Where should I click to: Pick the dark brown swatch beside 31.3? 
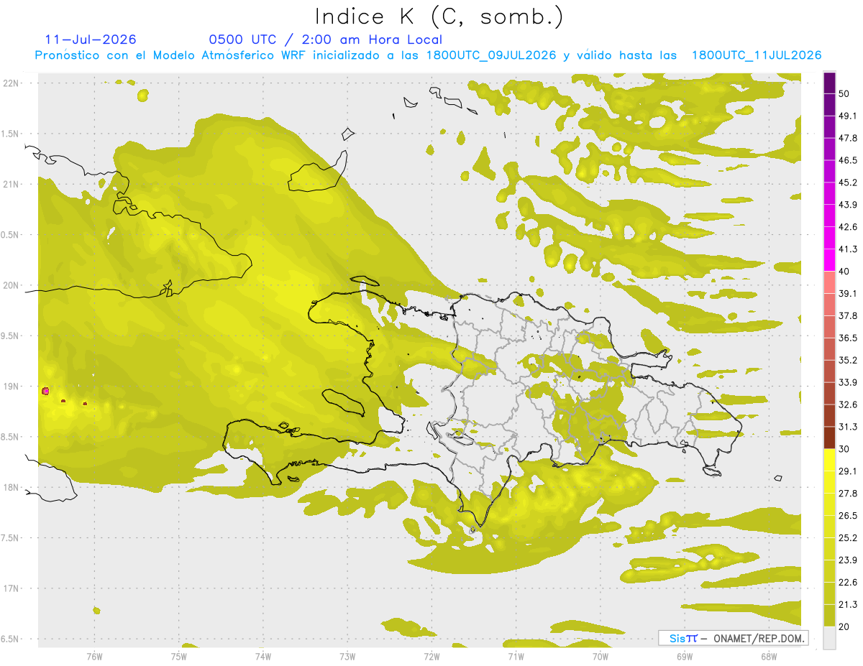[x=829, y=438]
